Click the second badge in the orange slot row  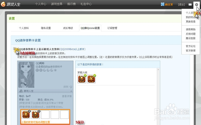[35, 115]
